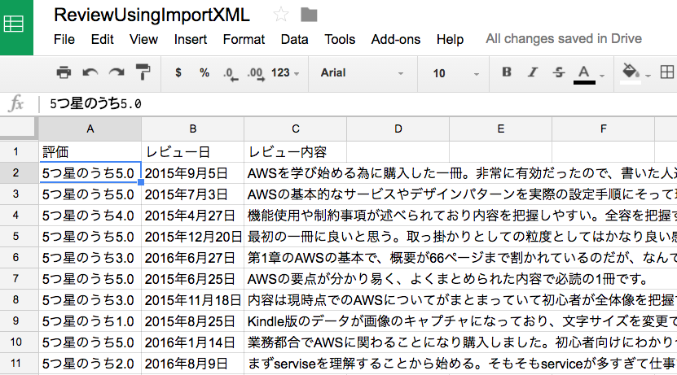Open the Arial font dropdown
This screenshot has height=375, width=677.
tap(362, 73)
